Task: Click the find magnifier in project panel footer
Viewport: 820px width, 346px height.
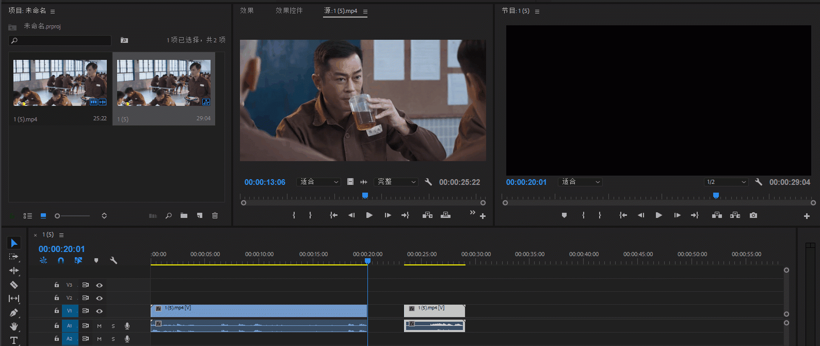Action: point(168,216)
